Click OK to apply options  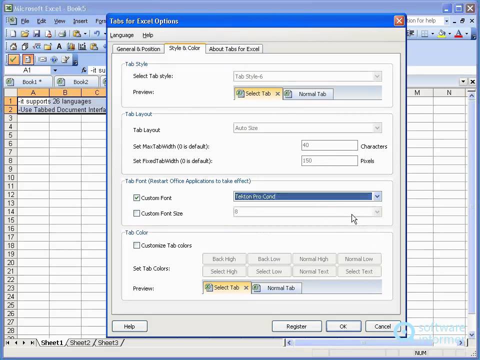click(343, 326)
